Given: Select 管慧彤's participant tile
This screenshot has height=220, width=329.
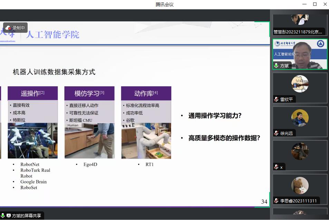Looking at the screenshot, I should (300, 25).
